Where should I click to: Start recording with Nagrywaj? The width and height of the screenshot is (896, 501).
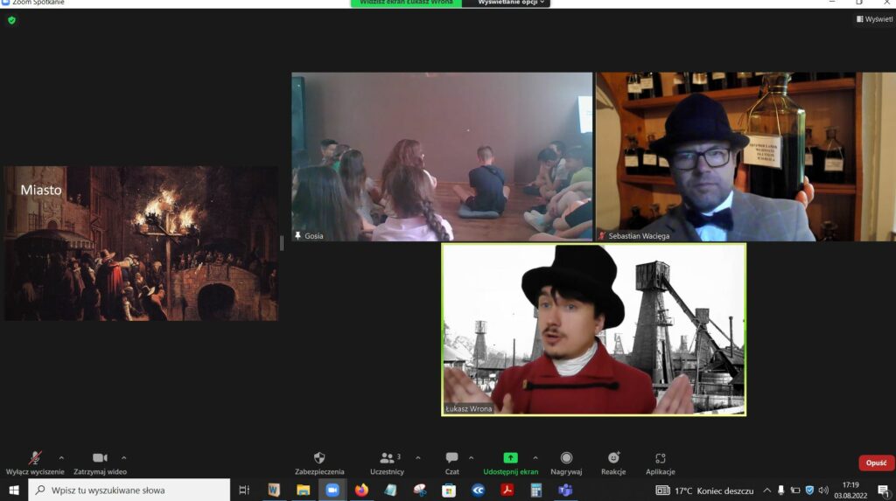566,457
